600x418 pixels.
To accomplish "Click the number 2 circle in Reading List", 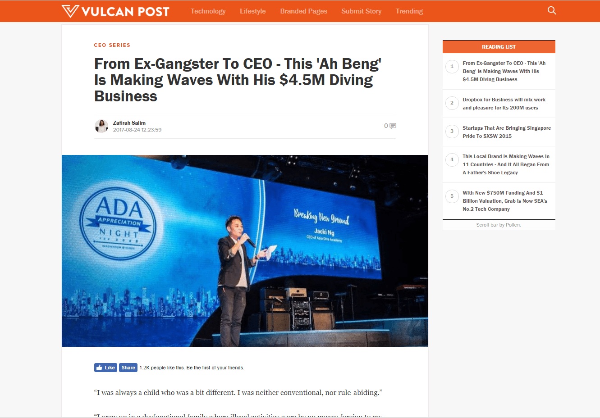I will (452, 103).
